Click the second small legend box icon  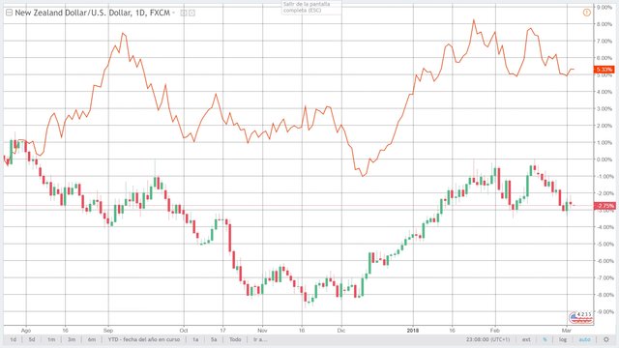pyautogui.click(x=192, y=13)
